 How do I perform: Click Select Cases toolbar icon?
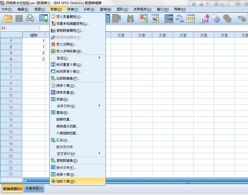click(x=191, y=18)
